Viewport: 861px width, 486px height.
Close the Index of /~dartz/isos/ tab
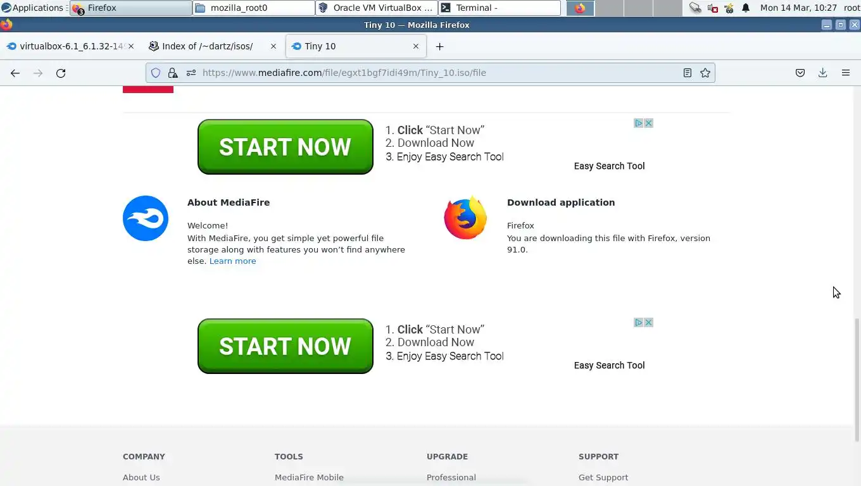[x=273, y=46]
